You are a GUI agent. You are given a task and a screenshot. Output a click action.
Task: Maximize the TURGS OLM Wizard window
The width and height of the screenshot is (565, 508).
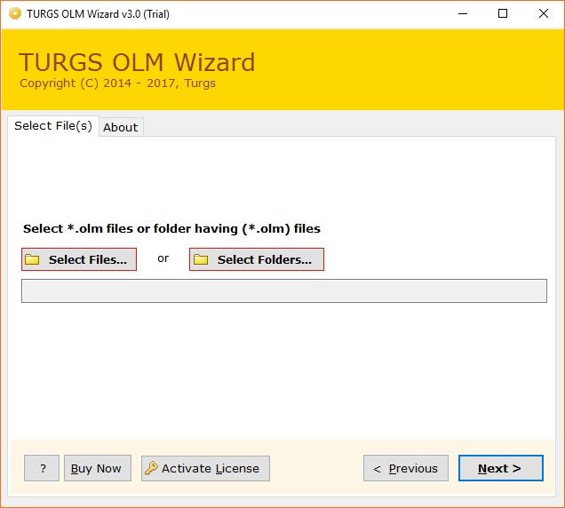point(503,13)
